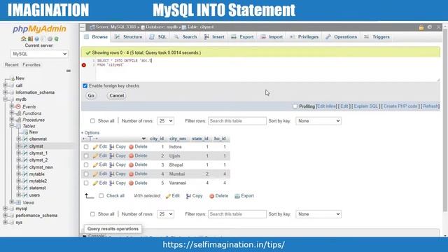
Task: Click the log out door icon
Action: (x=30, y=39)
